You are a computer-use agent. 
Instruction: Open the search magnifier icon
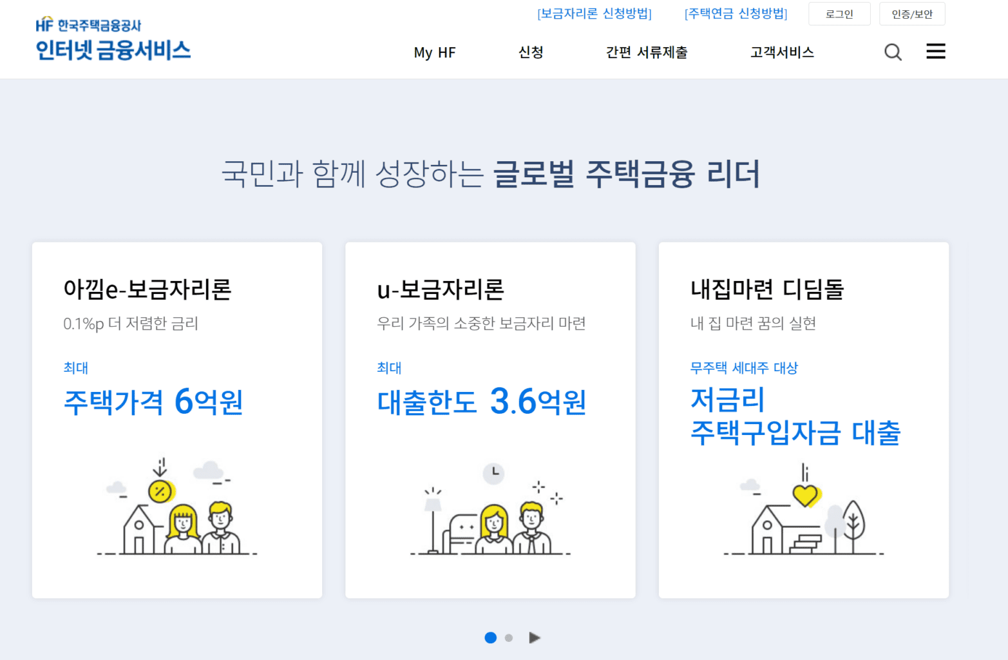893,52
